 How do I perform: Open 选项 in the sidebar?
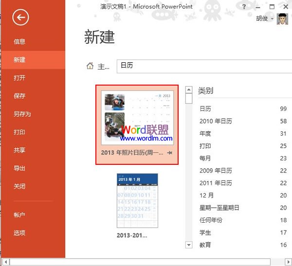coord(33,233)
